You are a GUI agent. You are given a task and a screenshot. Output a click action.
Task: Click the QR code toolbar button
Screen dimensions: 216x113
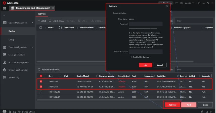pyautogui.click(x=82, y=21)
